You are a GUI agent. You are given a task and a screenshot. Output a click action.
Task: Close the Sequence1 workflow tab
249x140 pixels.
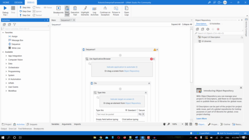(x=74, y=20)
